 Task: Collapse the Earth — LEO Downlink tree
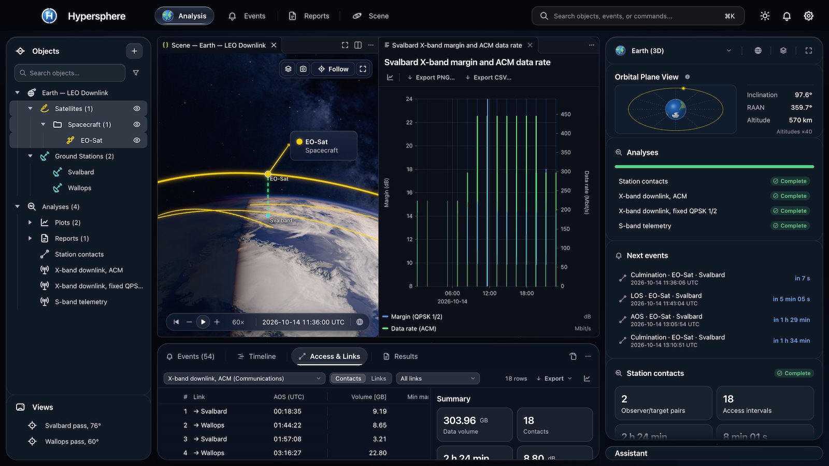(17, 93)
